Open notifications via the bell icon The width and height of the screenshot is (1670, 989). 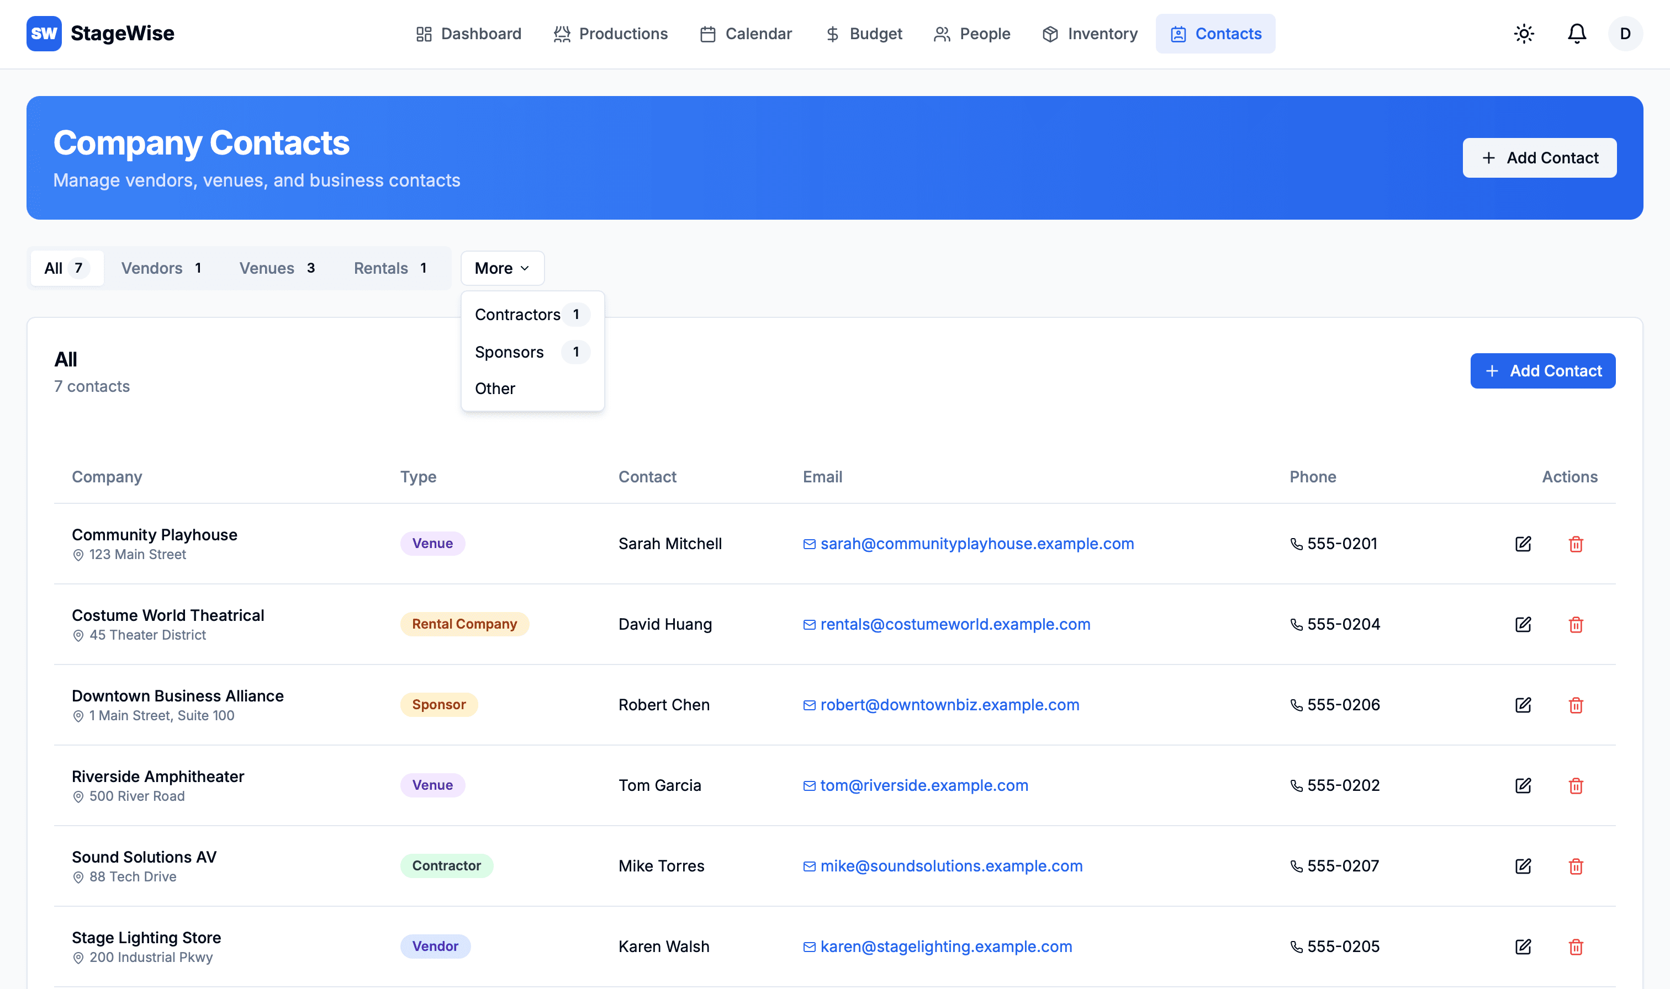click(x=1576, y=33)
